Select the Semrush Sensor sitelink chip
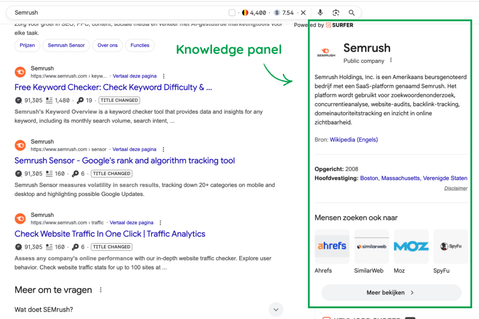This screenshot has width=479, height=319. (x=66, y=45)
